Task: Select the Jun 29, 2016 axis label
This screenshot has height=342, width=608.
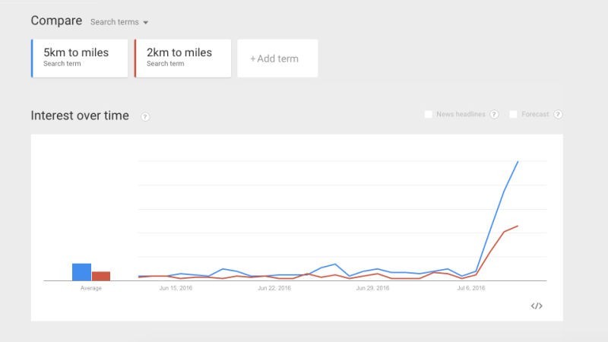Action: click(372, 288)
